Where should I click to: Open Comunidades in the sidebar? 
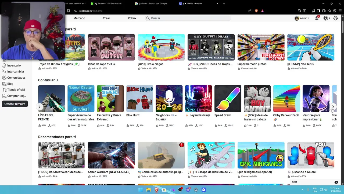[14, 78]
